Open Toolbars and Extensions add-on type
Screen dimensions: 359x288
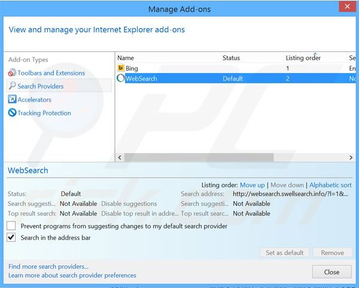51,73
